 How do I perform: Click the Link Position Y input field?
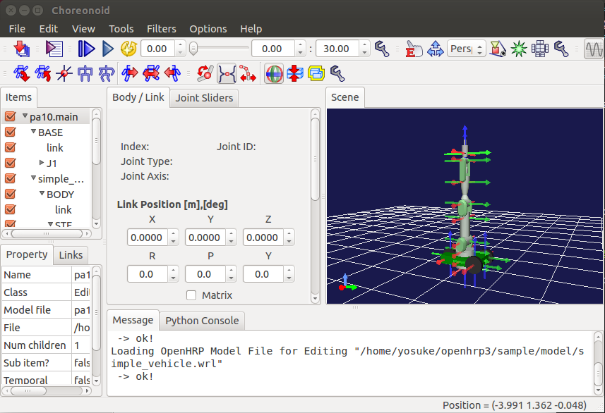click(205, 238)
